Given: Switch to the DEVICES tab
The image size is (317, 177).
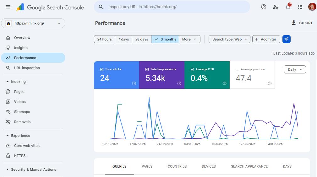Looking at the screenshot, I should click(x=209, y=166).
